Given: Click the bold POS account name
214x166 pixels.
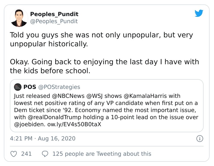Looking at the screenshot, I should click(30, 87).
